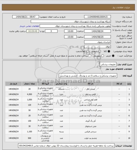This screenshot has height=150, width=137.
Task: Click the دستگاه unit cell
Action: coord(61,89)
